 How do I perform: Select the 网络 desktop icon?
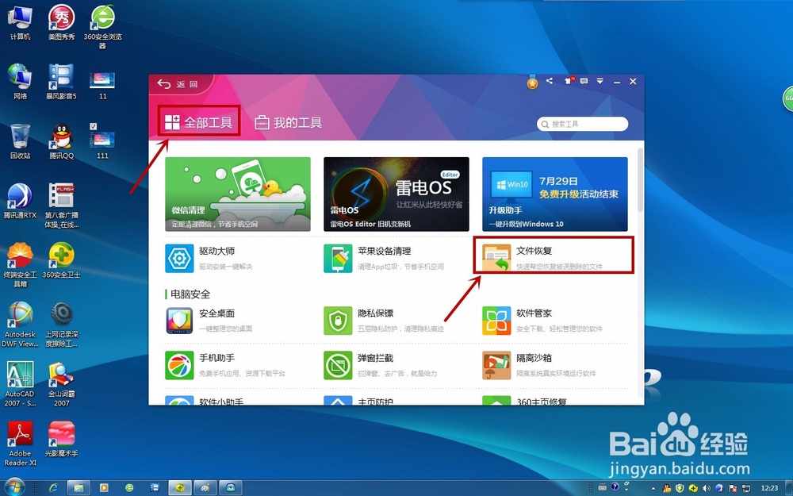20,82
